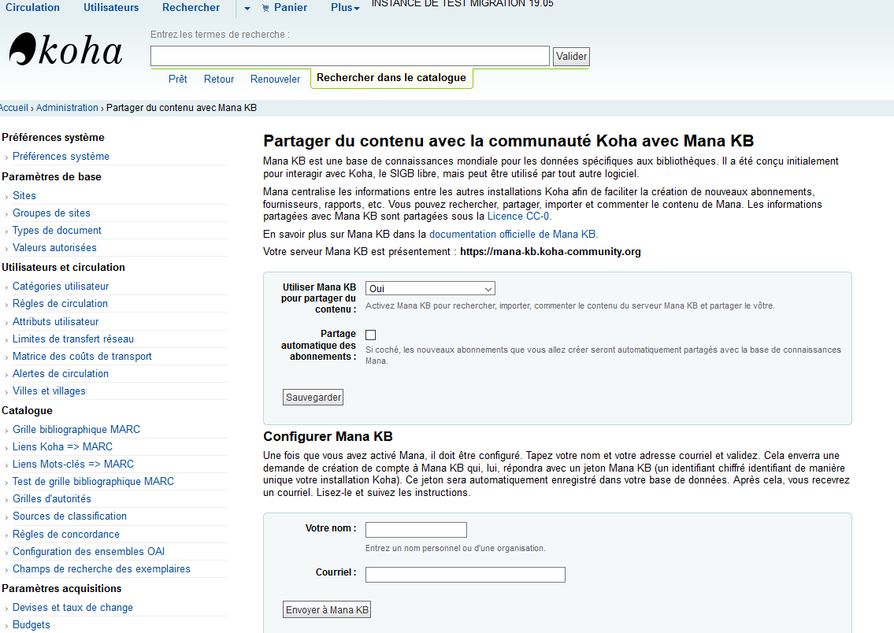
Task: Open Alertes de circulation link
Action: tap(61, 374)
